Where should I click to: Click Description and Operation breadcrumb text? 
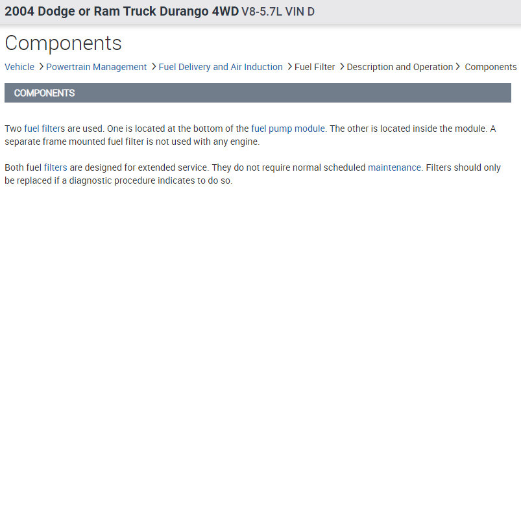click(x=400, y=67)
